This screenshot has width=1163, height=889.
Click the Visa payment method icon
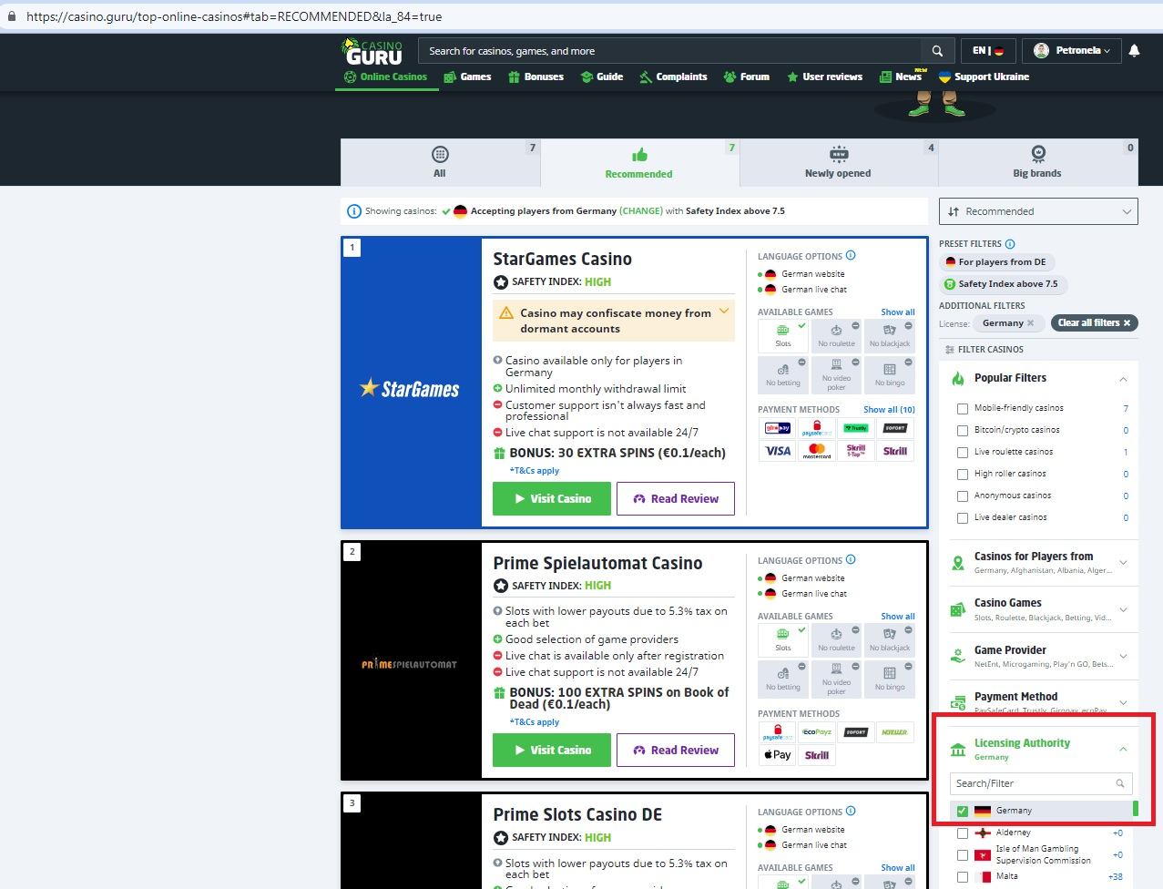click(x=778, y=451)
